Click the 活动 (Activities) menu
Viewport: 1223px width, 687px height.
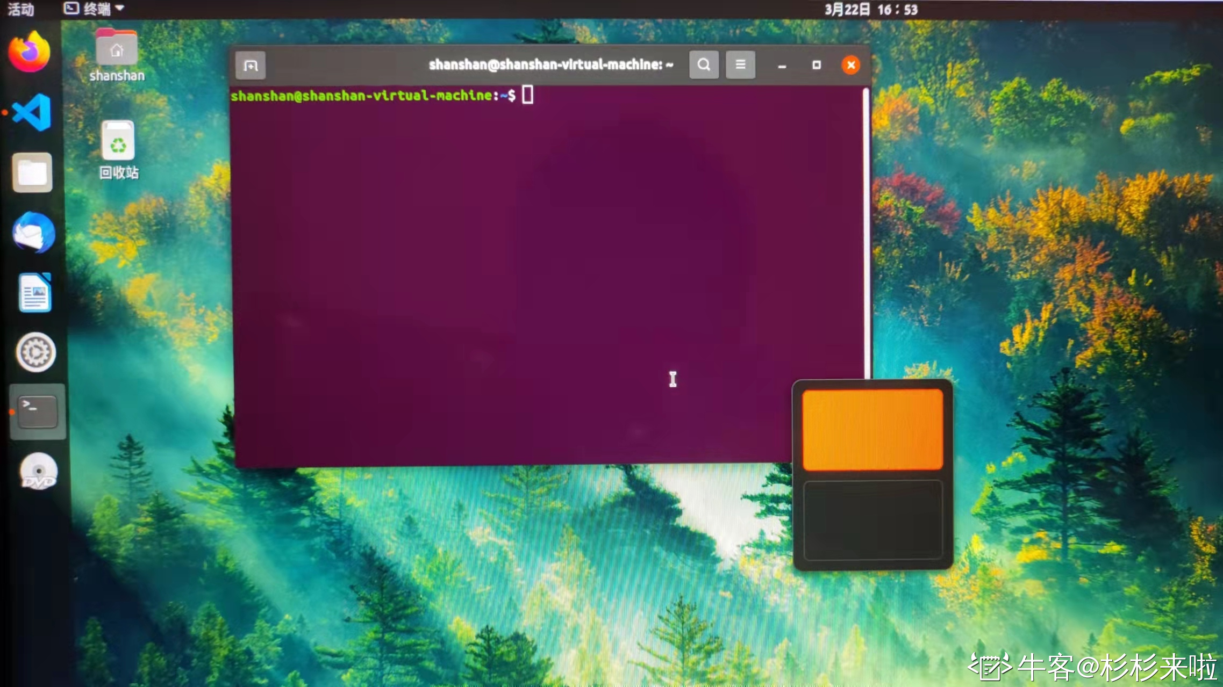point(21,9)
